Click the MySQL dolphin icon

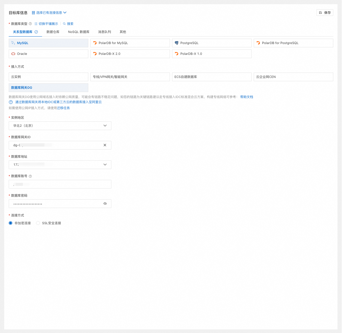13,43
